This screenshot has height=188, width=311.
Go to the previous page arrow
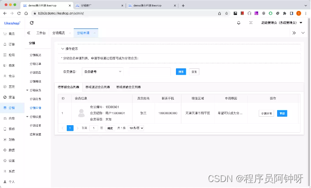[63, 128]
